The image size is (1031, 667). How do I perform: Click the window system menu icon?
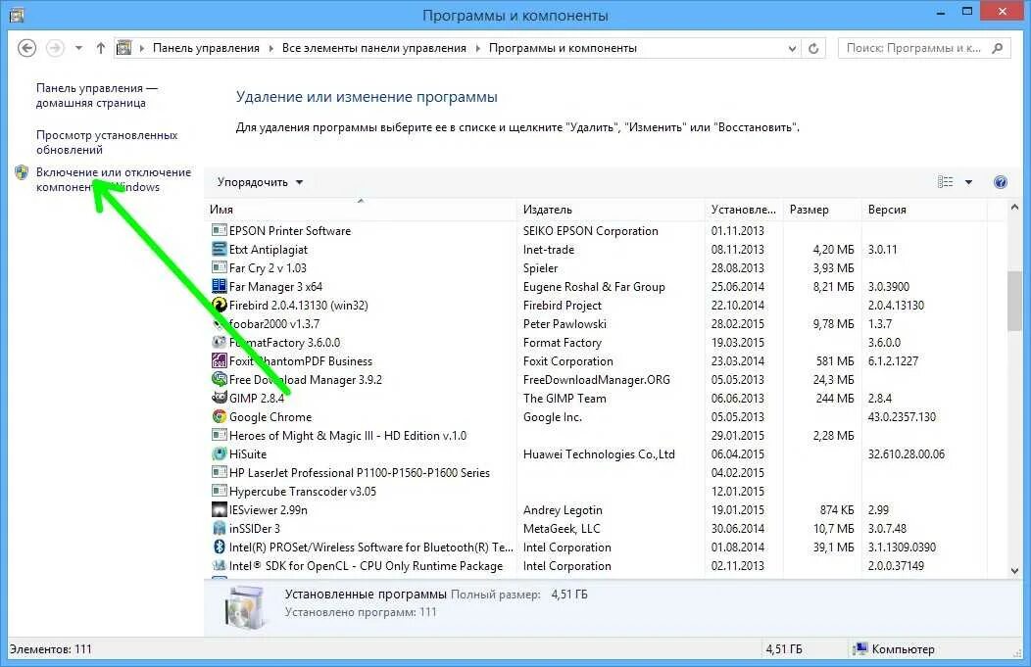pyautogui.click(x=17, y=15)
